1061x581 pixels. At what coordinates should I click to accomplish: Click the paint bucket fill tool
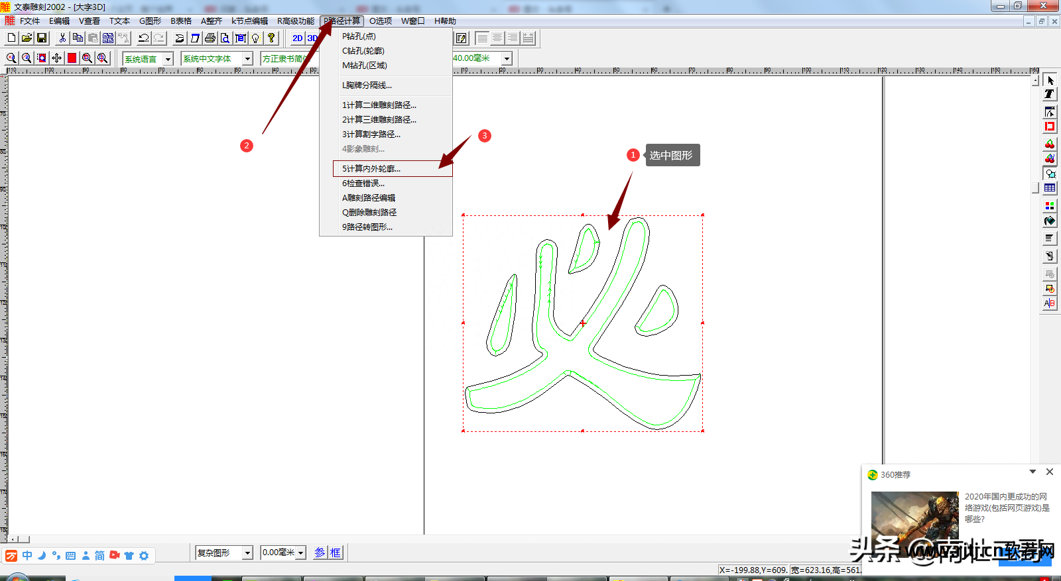coord(1050,221)
